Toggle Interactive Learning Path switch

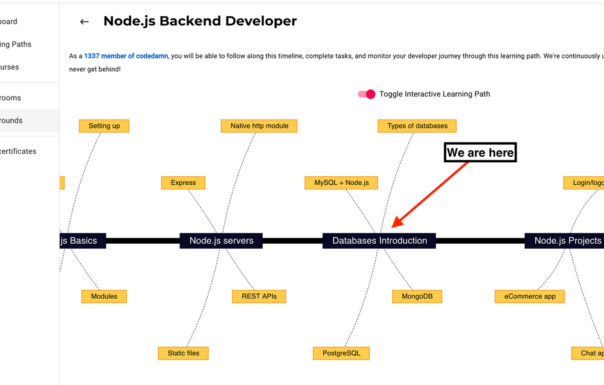(x=367, y=94)
